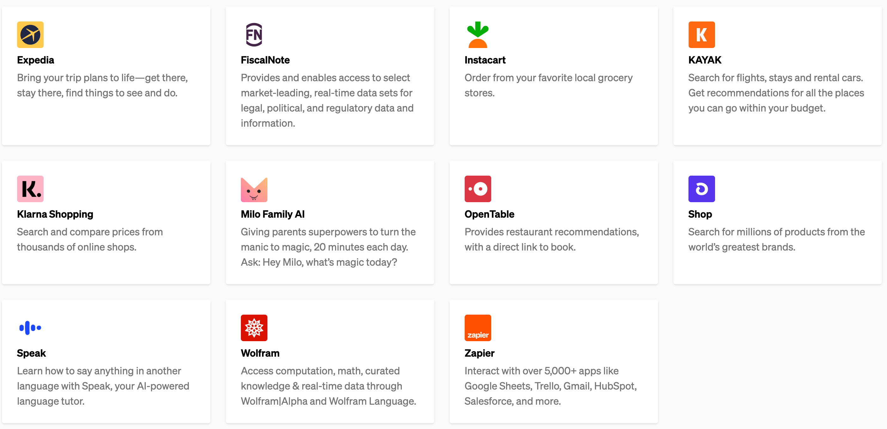Click the Wolfram spikey logo icon
This screenshot has height=429, width=887.
[x=254, y=328]
